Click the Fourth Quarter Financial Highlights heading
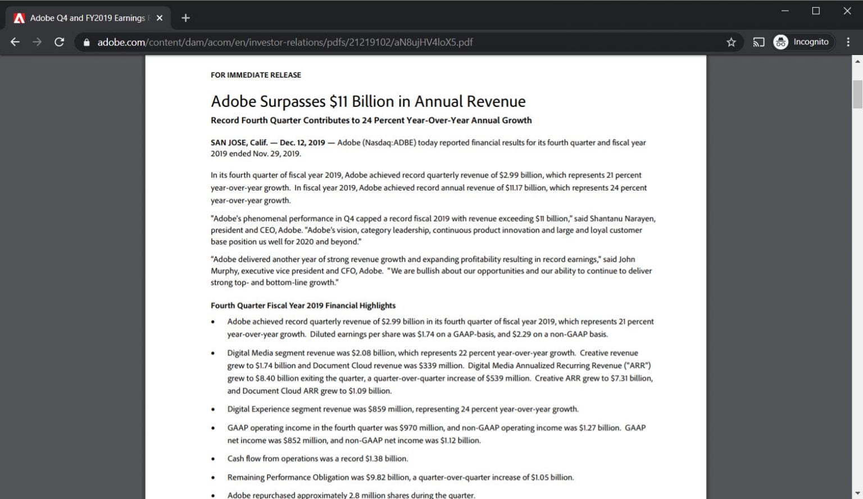The image size is (863, 499). click(x=303, y=306)
